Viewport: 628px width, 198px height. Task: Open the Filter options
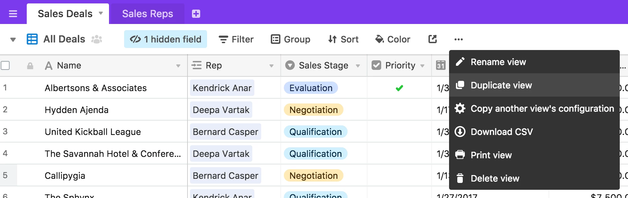(236, 39)
